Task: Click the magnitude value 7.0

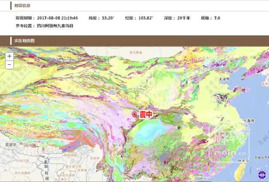Action: [x=217, y=18]
